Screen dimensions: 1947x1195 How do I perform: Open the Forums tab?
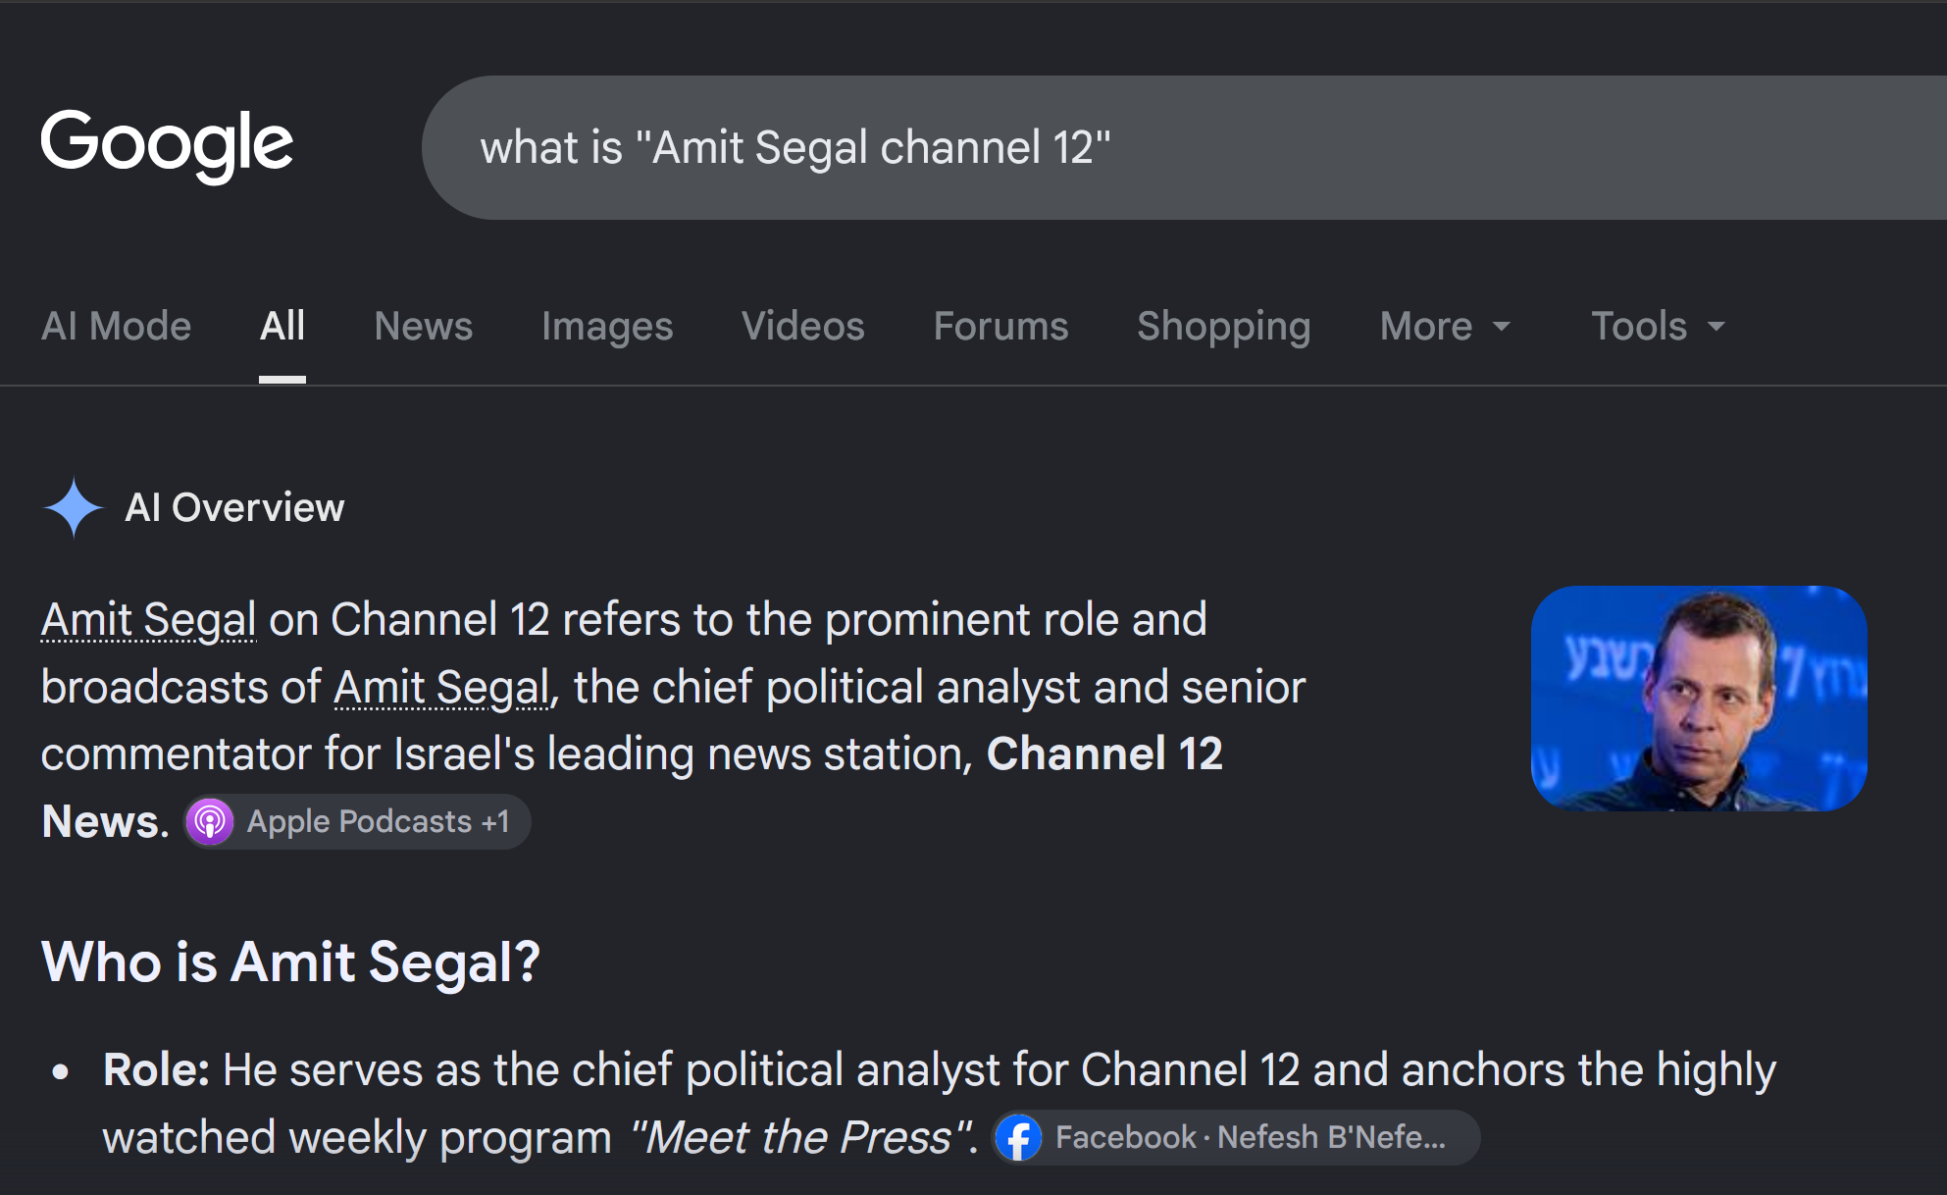pos(1000,326)
